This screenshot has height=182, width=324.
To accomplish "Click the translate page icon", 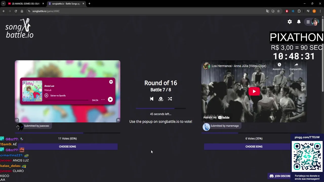I will click(x=268, y=11).
